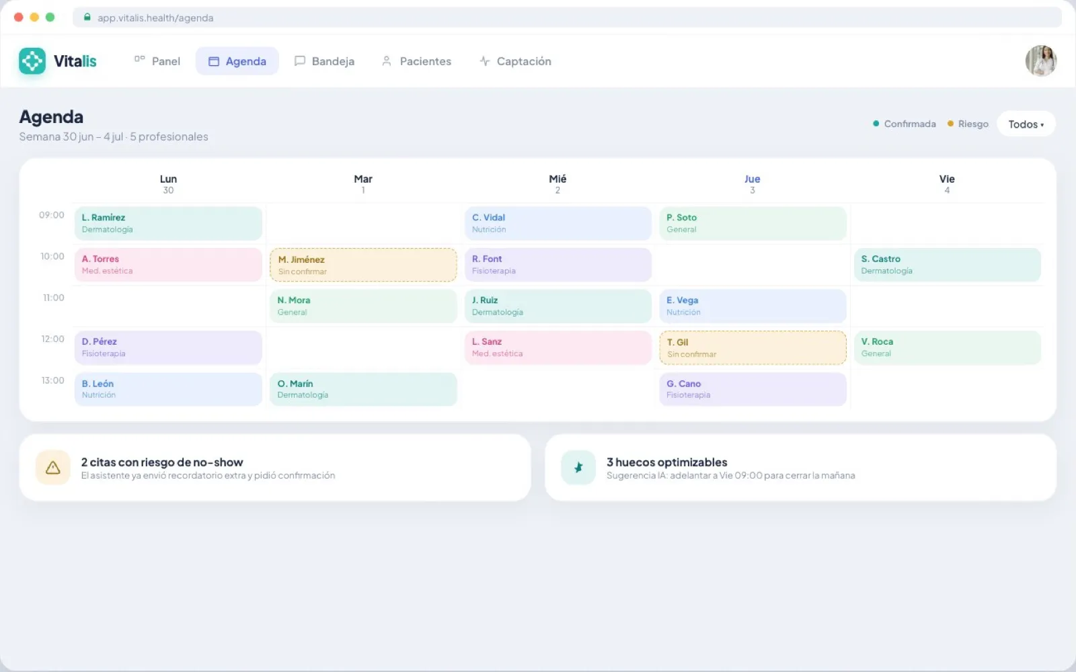Image resolution: width=1076 pixels, height=672 pixels.
Task: Navigate to the Captación tab
Action: 515,61
